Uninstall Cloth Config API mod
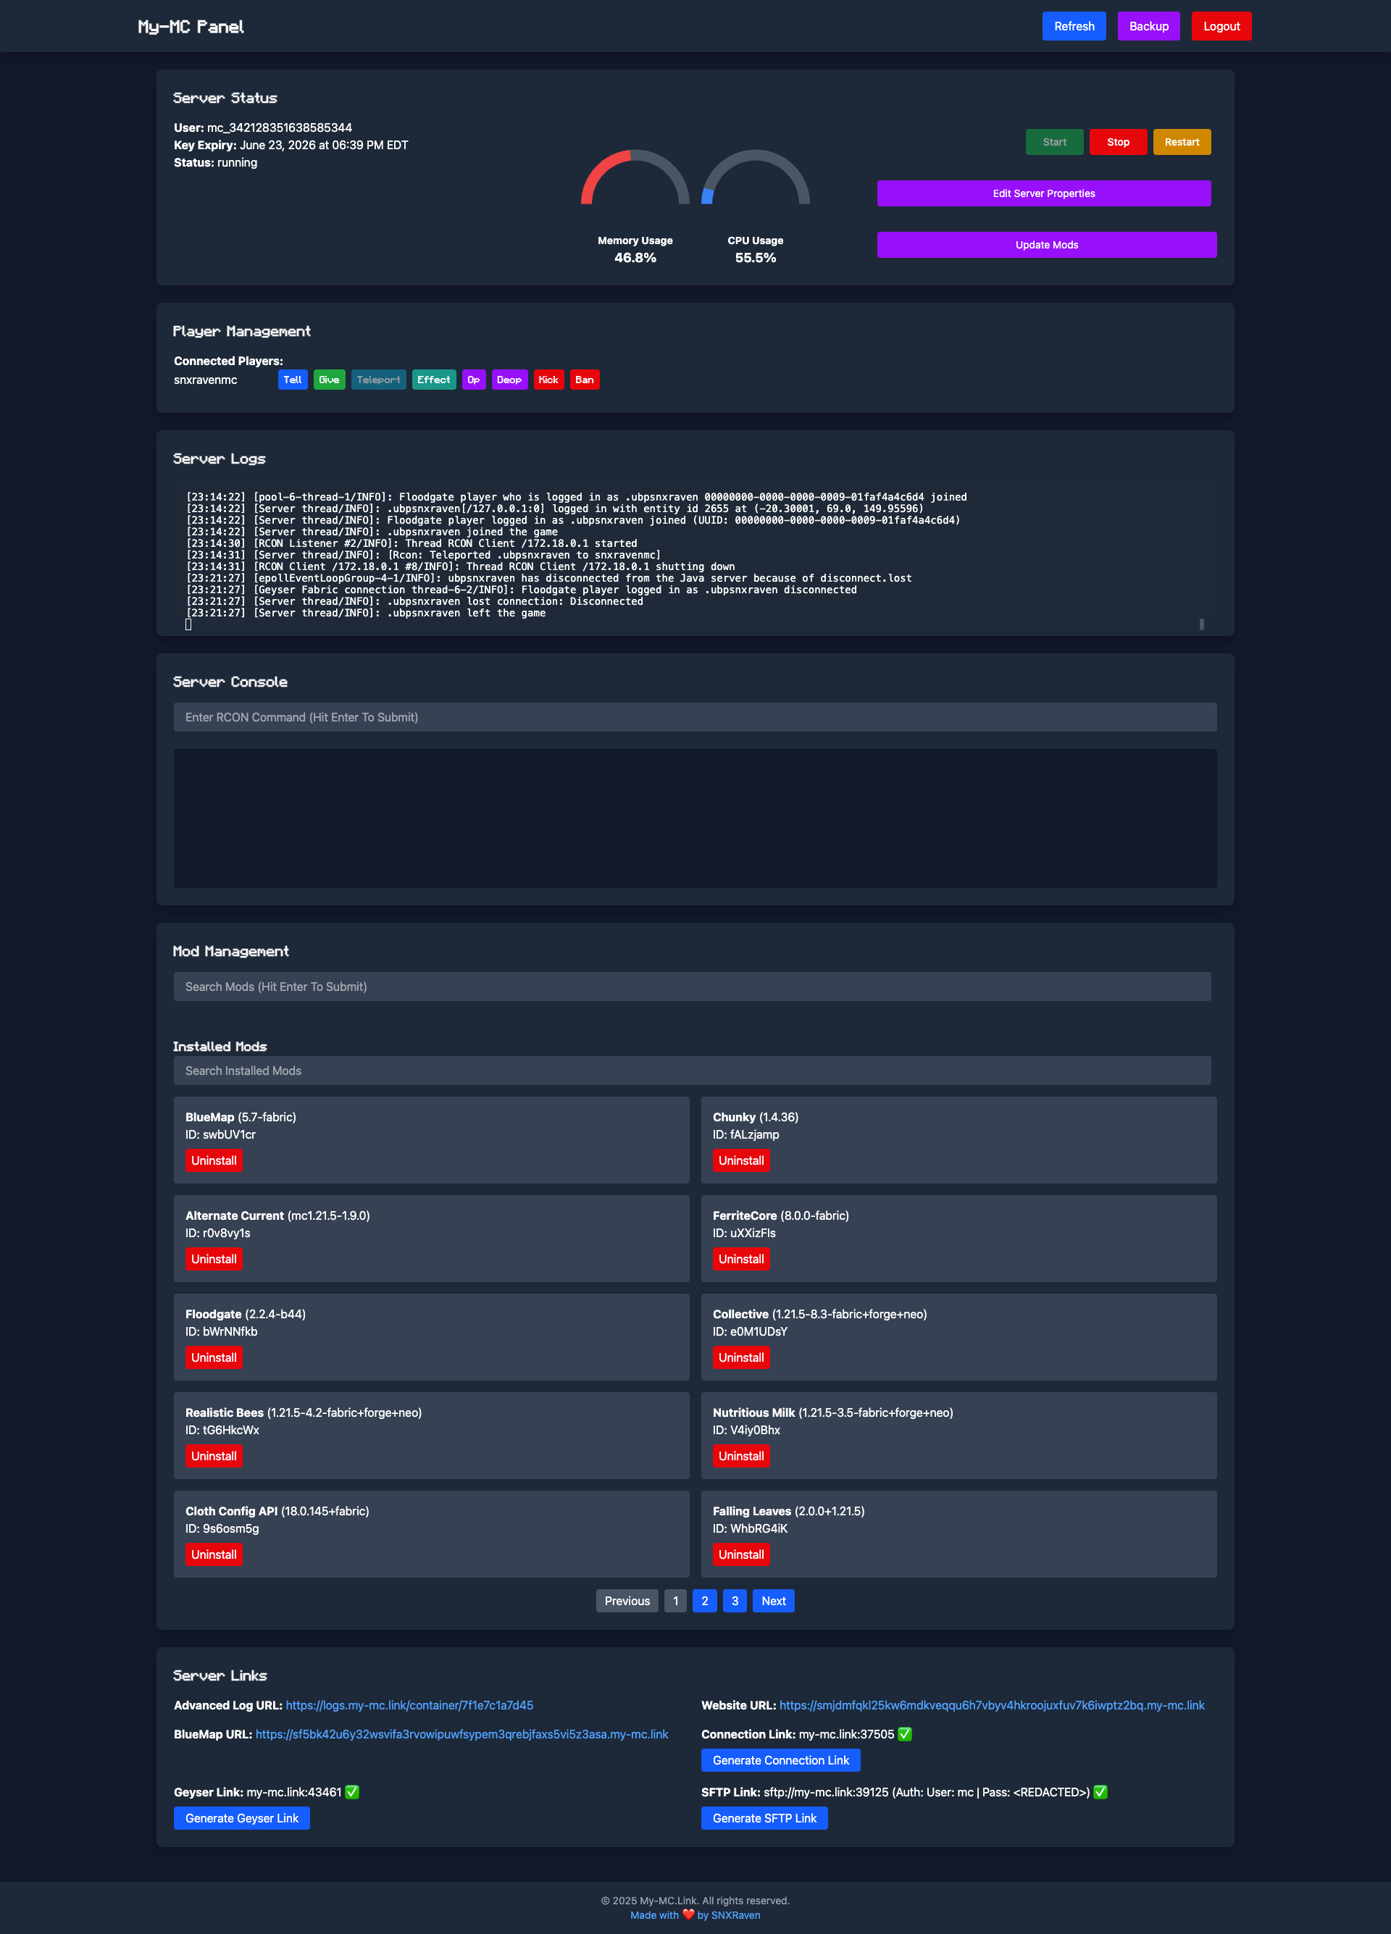This screenshot has height=1934, width=1391. coord(214,1554)
